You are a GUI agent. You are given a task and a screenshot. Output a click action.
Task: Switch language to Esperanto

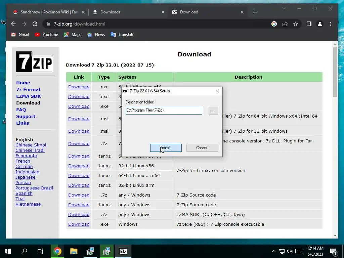(26, 156)
